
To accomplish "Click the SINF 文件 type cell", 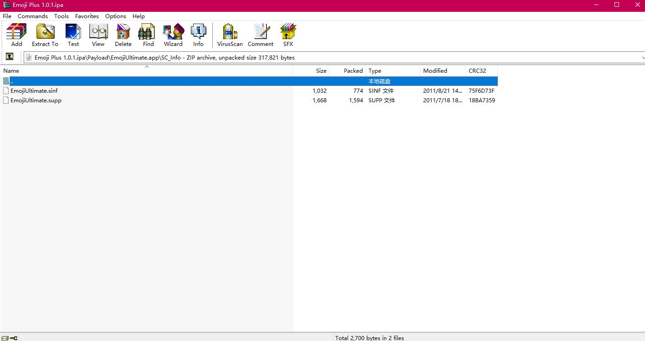I will point(381,90).
